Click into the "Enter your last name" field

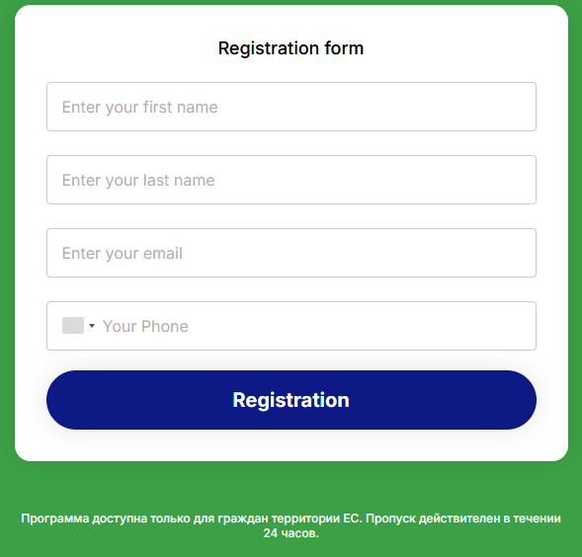(x=291, y=180)
